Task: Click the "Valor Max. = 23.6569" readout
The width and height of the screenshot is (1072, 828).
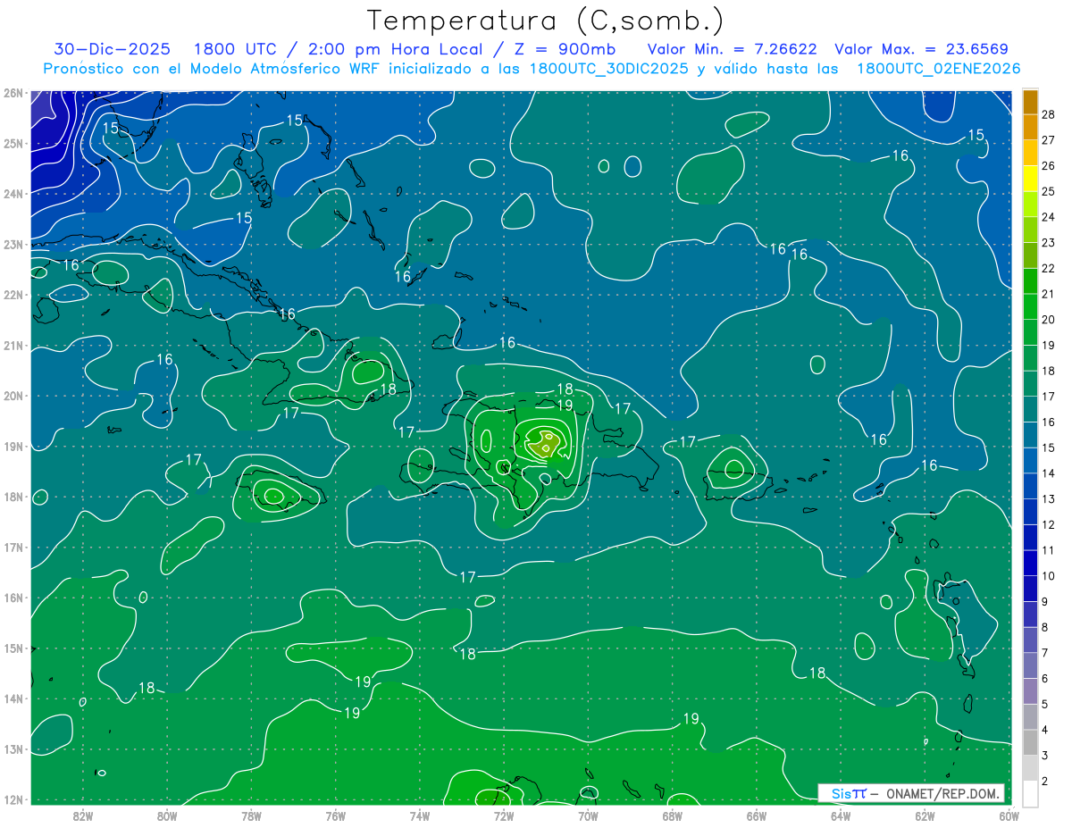Action: click(x=920, y=49)
